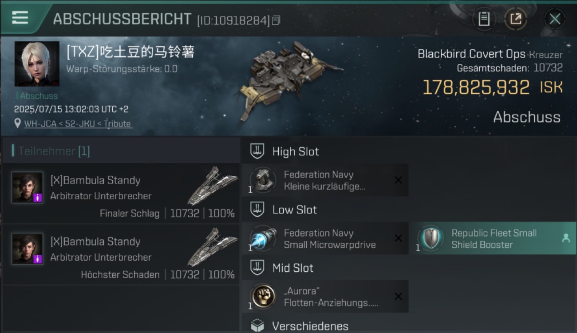Select Federation Navy Small Microwarpdrive icon

click(x=263, y=238)
